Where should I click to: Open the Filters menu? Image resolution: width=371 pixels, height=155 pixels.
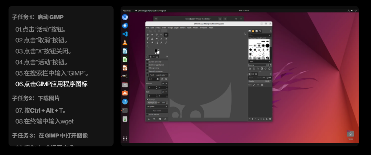195,28
